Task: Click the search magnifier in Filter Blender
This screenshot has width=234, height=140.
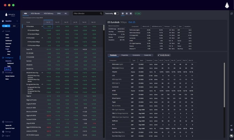Action: [x=101, y=13]
